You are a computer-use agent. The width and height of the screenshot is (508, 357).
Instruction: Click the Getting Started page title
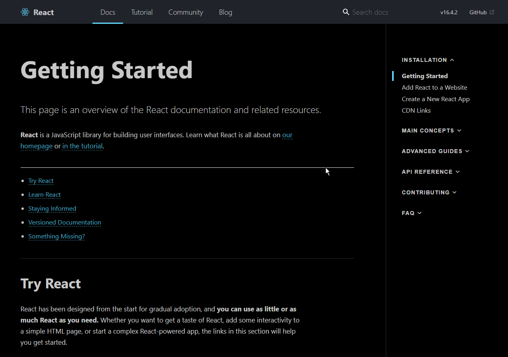click(x=106, y=70)
